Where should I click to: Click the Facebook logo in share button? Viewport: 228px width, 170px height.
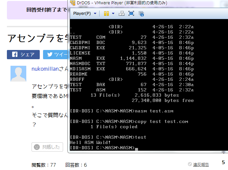click(x=15, y=55)
